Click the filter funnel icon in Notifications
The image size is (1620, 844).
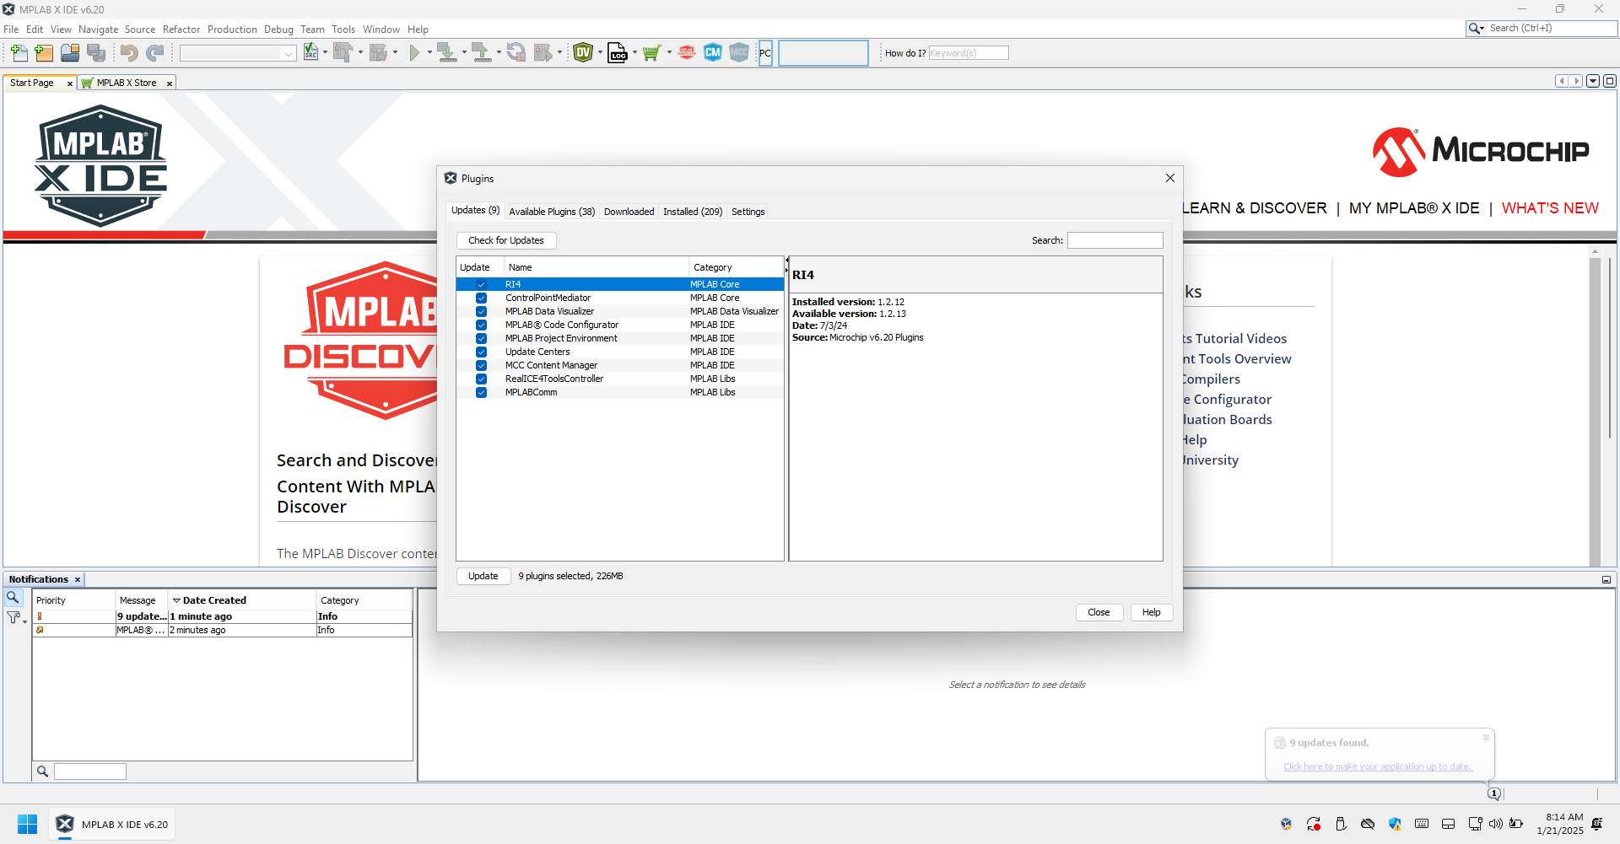pos(13,618)
